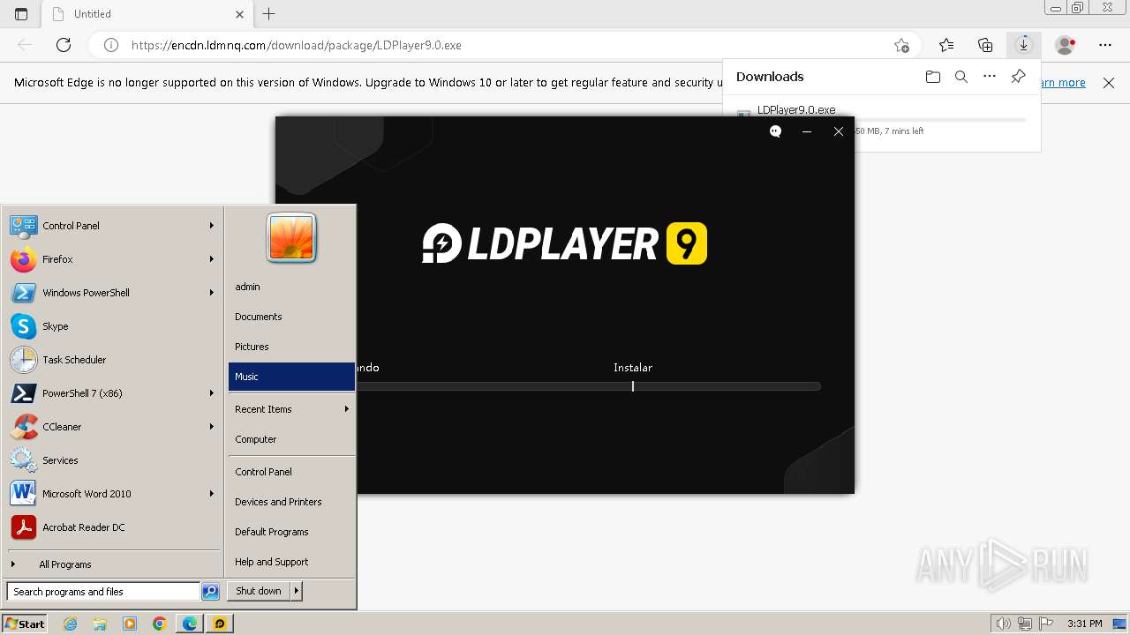Open Default Programs
This screenshot has width=1130, height=635.
coord(291,532)
